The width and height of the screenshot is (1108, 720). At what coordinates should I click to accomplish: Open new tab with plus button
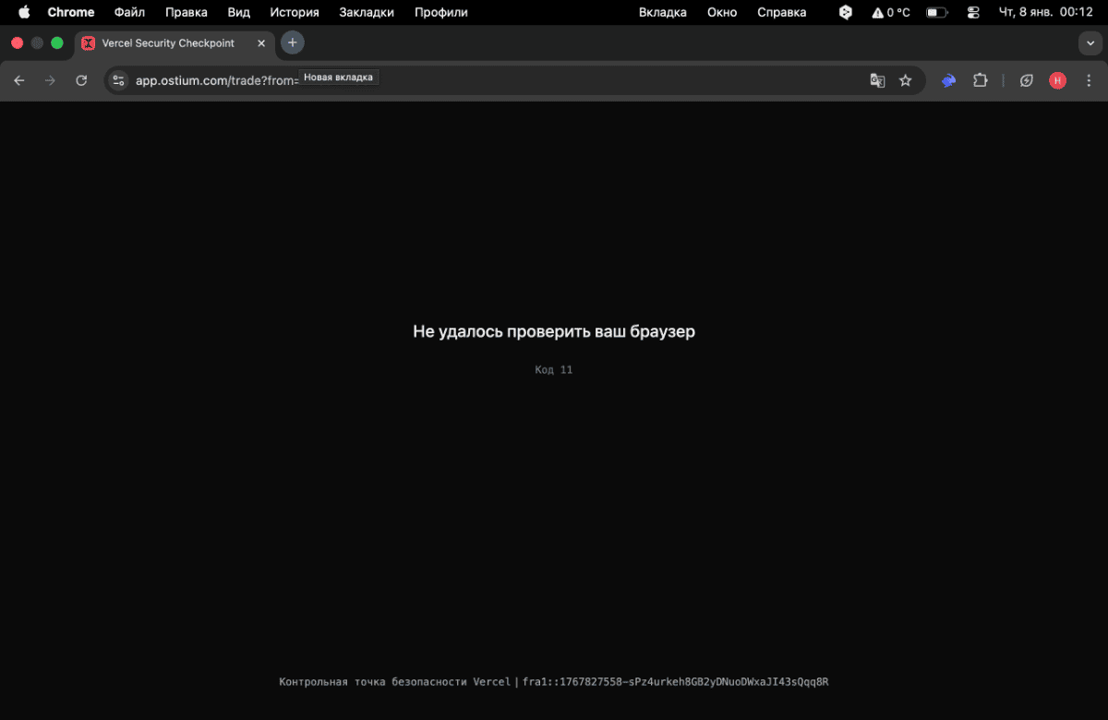point(292,42)
